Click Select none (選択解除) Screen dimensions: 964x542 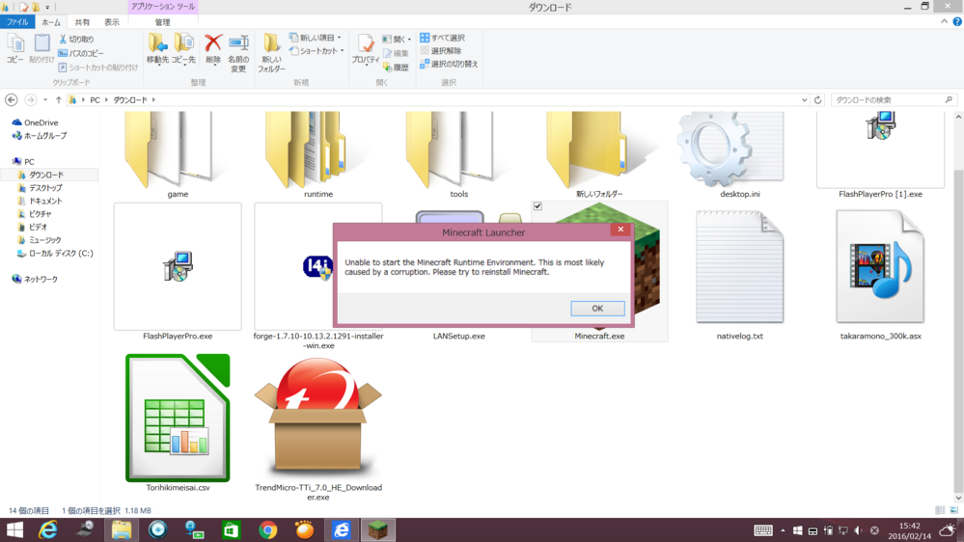tap(441, 50)
